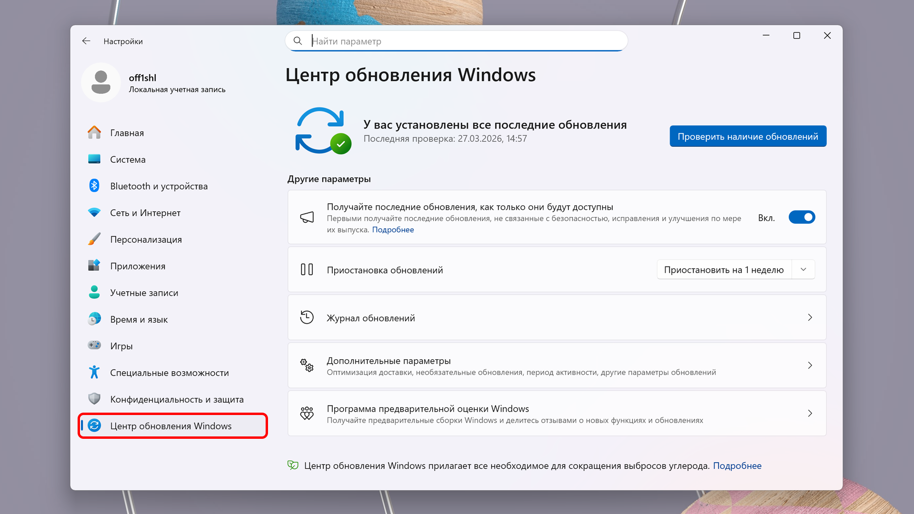
Task: Click the Специальные возможности accessibility icon
Action: click(94, 372)
